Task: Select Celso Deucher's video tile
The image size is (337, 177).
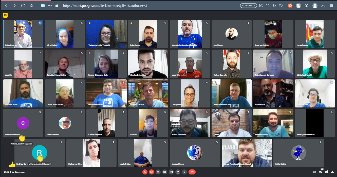Action: 23,34
